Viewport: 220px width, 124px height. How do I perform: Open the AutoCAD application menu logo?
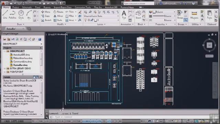(3, 3)
